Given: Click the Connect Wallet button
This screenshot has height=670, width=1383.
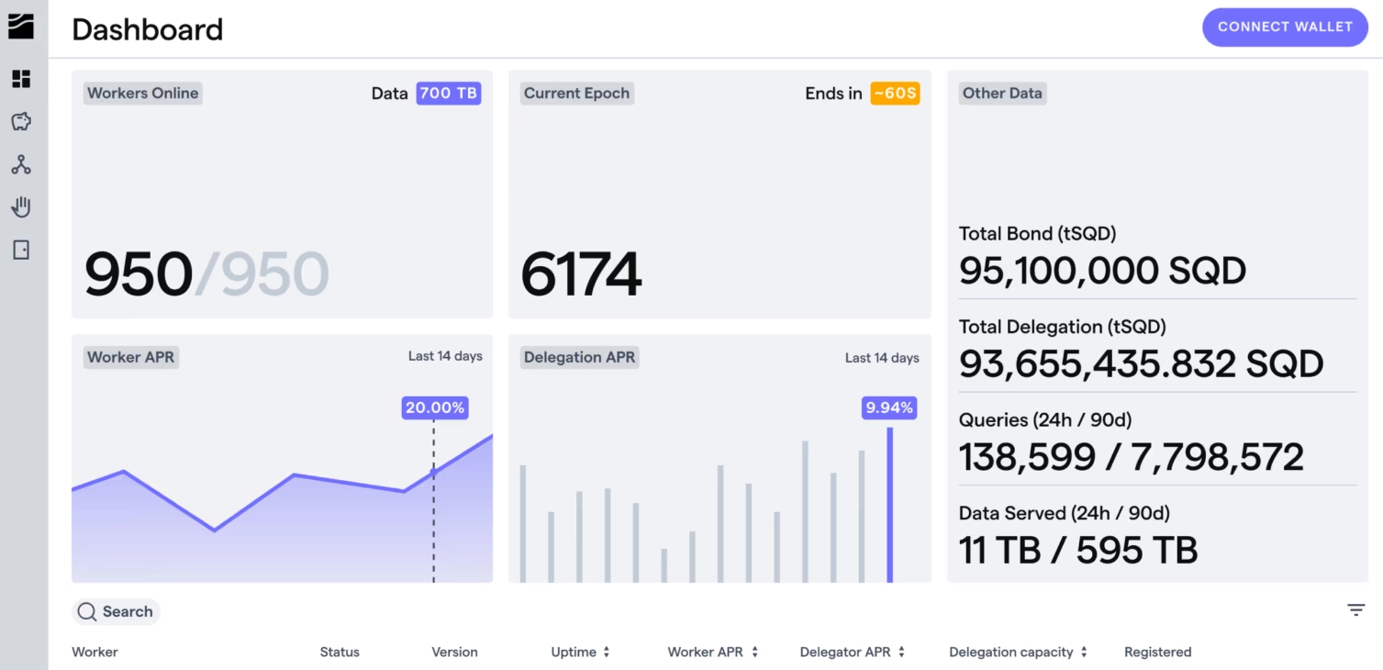Looking at the screenshot, I should (1284, 28).
